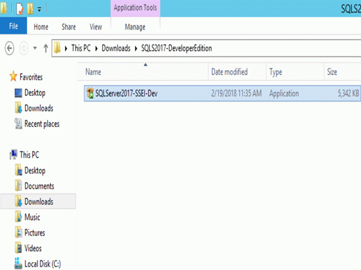Select the Manage tab
This screenshot has width=361, height=270.
coord(135,27)
